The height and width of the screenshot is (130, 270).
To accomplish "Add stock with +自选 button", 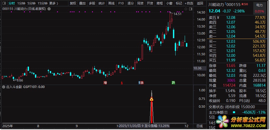I will click(x=189, y=3).
